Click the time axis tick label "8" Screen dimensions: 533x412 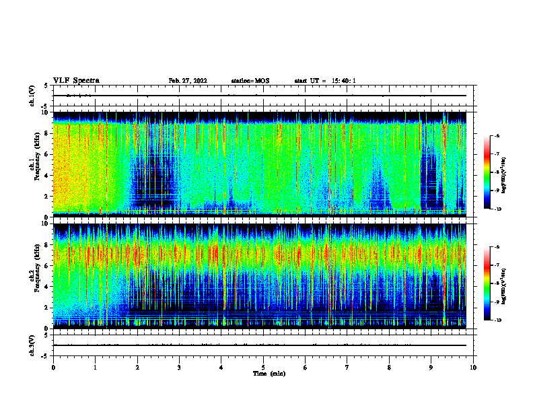389,368
